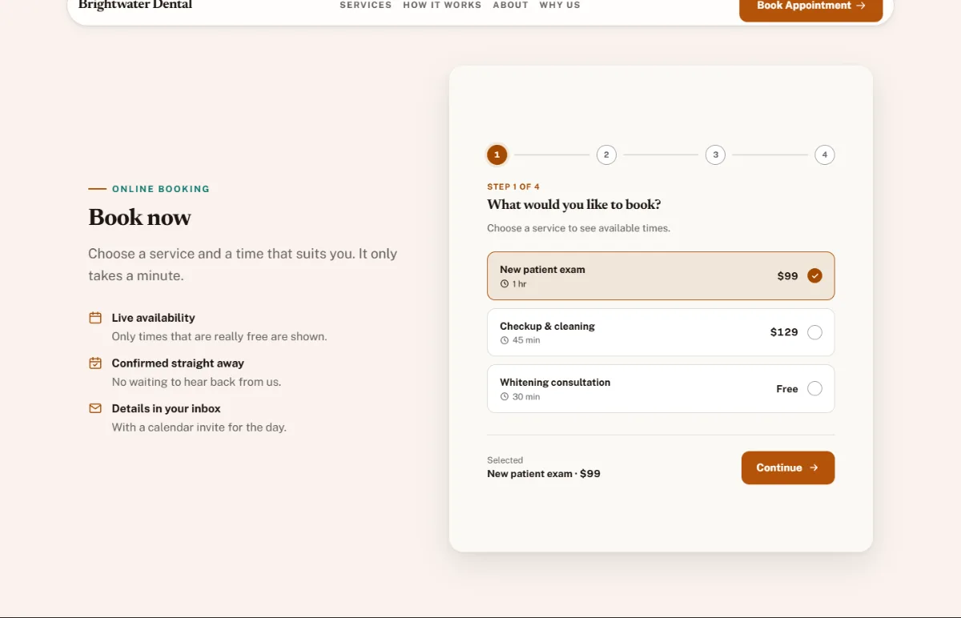Click the clock icon beside 30 min

[x=505, y=397]
